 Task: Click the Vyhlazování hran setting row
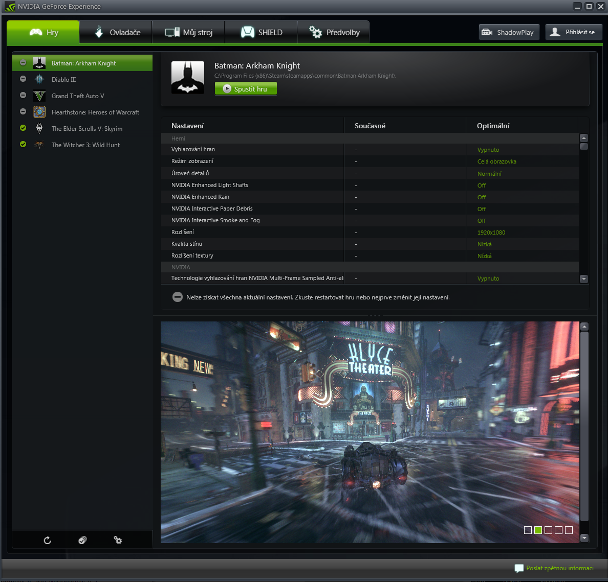click(x=370, y=150)
